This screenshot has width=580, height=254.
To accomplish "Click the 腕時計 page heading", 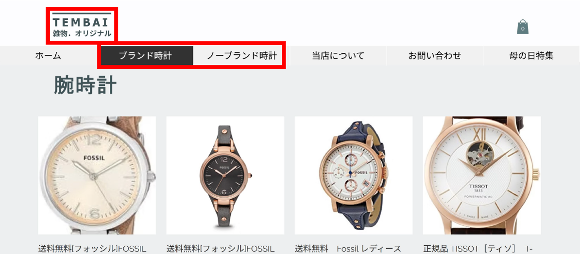I will click(x=85, y=85).
